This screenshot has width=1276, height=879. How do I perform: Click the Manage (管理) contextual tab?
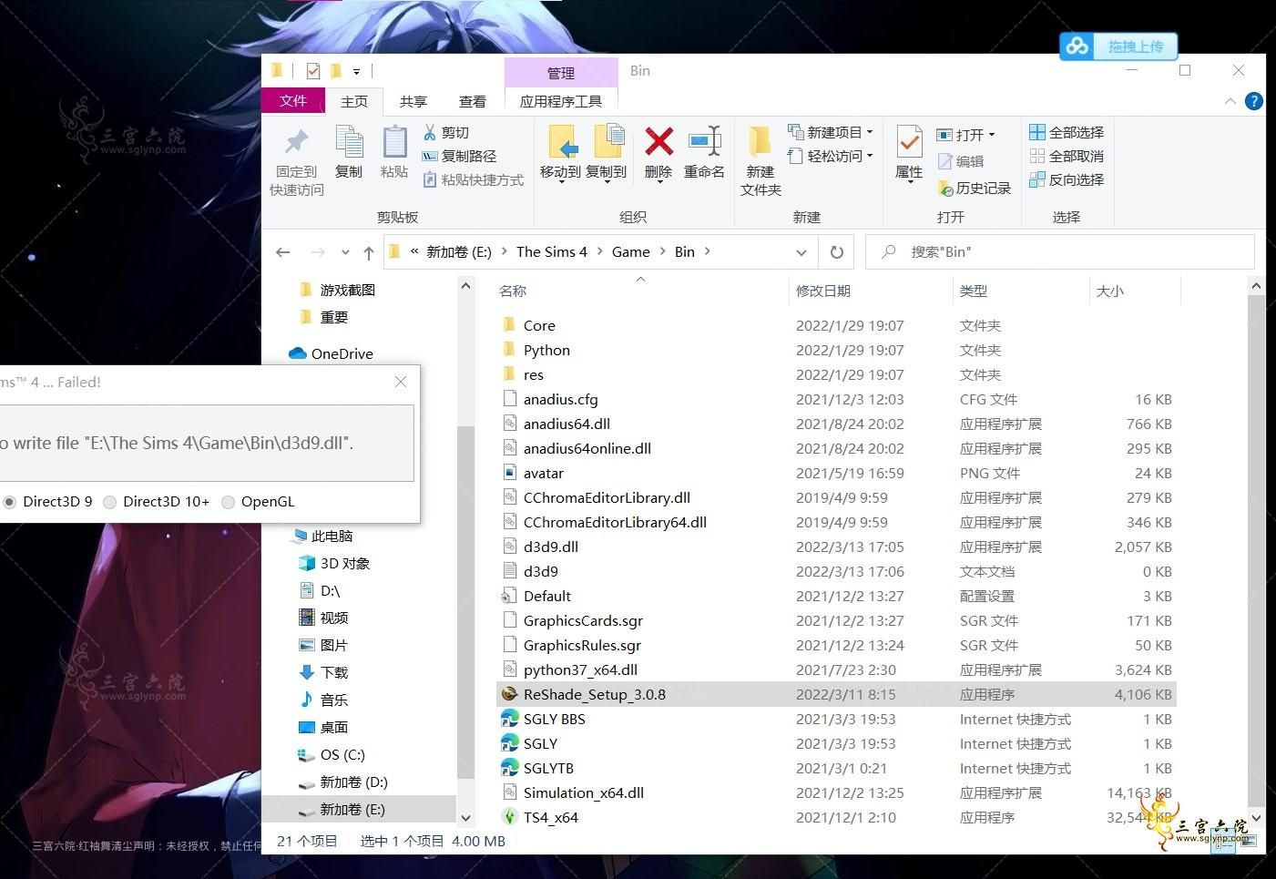[x=561, y=73]
